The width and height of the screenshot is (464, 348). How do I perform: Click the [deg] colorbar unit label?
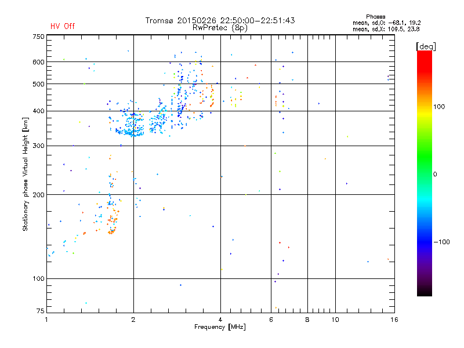[x=426, y=46]
